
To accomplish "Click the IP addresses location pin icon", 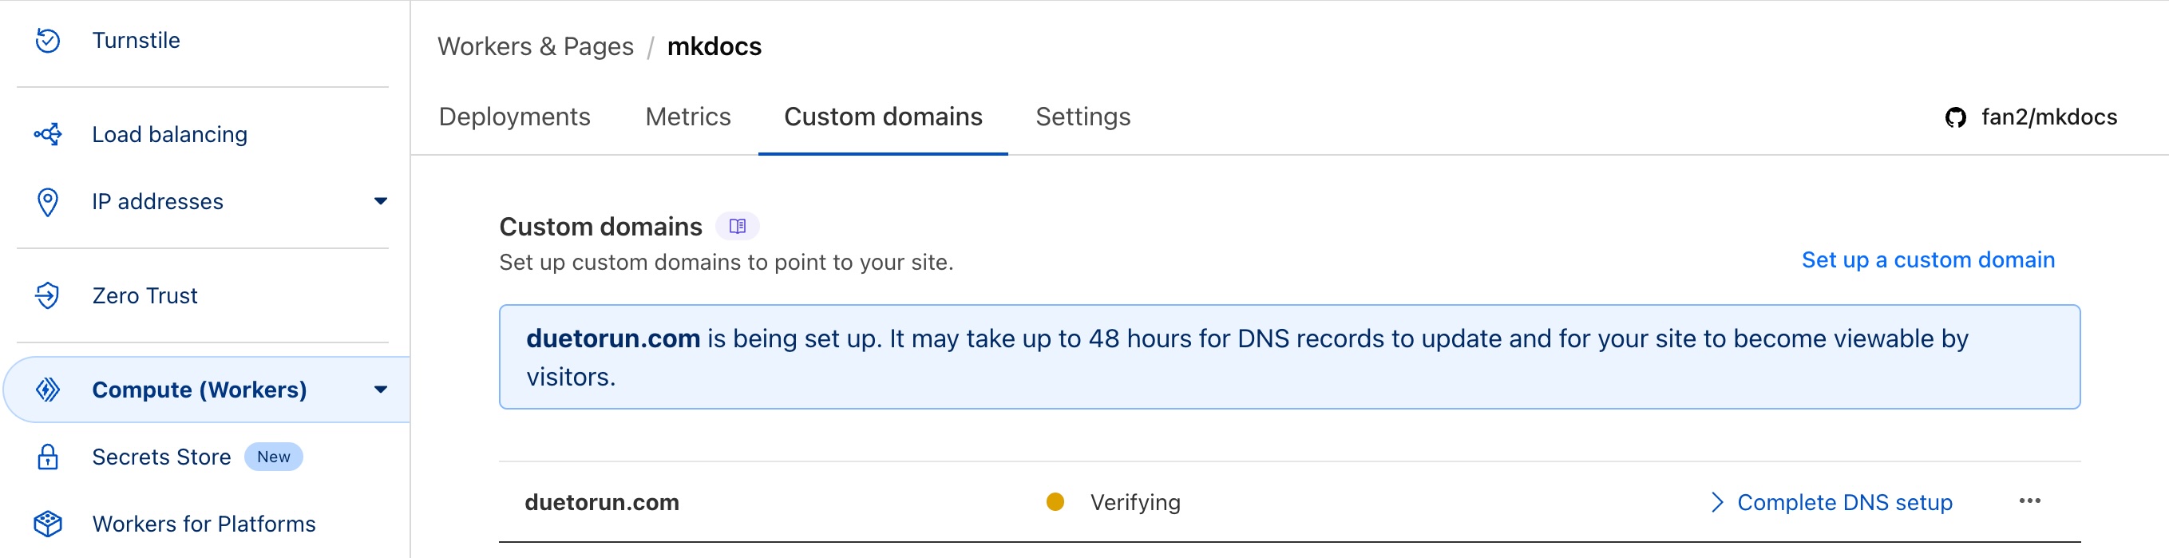I will [x=47, y=201].
